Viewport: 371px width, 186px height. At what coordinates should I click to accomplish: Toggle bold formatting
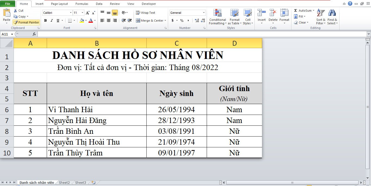point(45,21)
